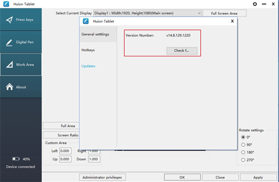This screenshot has width=279, height=182.
Task: Click the Screen Ratio button
Action: 61,135
